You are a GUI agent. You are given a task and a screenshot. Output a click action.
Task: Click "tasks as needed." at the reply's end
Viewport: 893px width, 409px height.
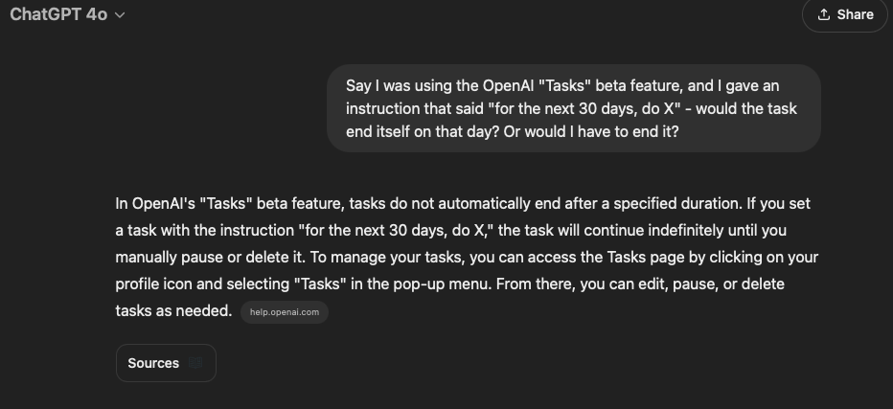point(173,311)
